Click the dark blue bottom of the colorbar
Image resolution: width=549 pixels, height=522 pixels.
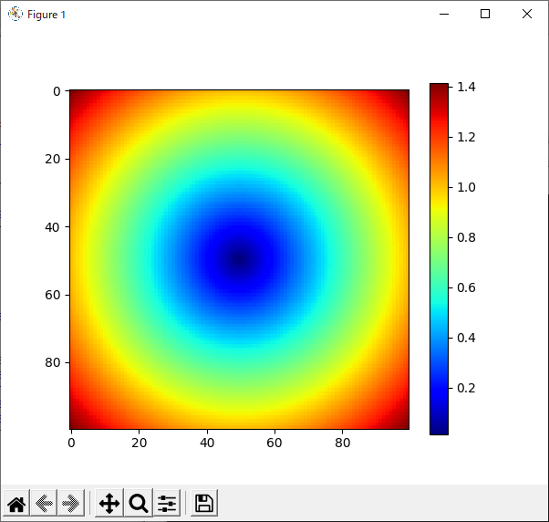pos(439,430)
